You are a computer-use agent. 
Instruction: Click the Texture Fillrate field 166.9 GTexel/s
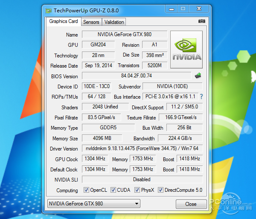(x=181, y=117)
